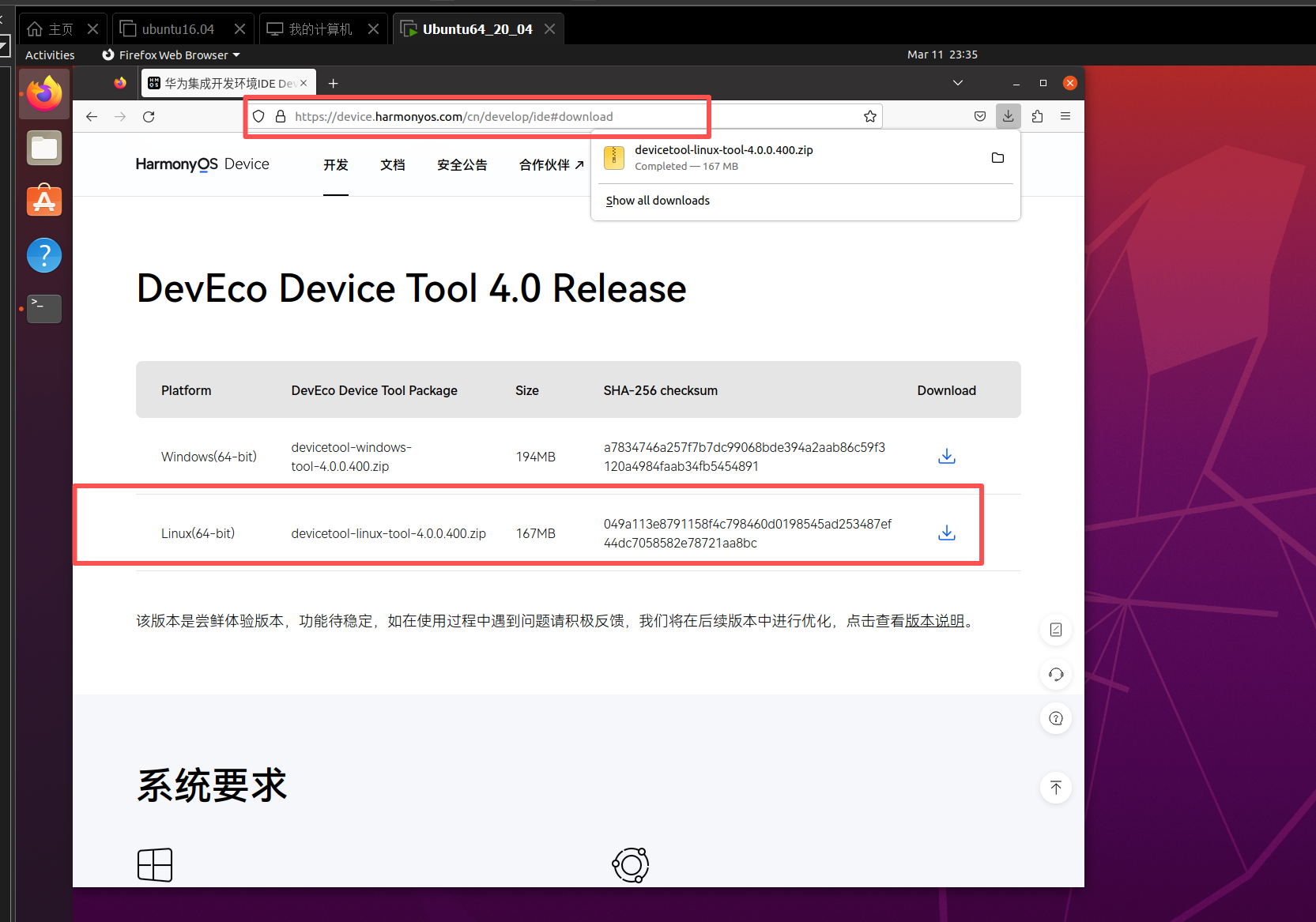Click the SHA-256 checksum column header

[661, 390]
